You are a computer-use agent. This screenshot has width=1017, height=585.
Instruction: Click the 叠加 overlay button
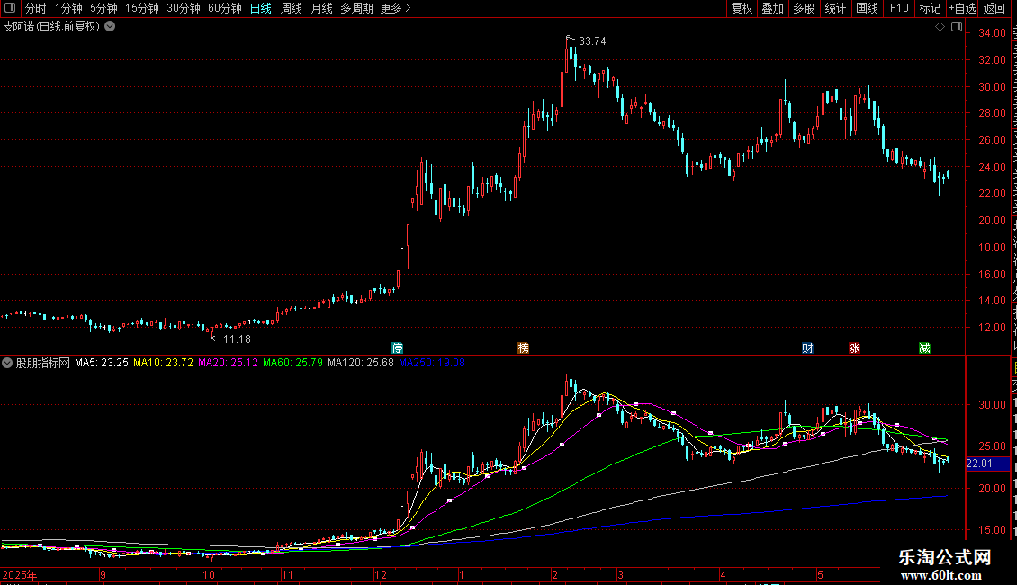click(x=772, y=8)
